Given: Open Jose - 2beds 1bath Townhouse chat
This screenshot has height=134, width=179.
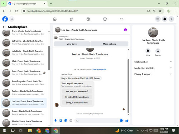Looking at the screenshot, I should [x=24, y=73].
